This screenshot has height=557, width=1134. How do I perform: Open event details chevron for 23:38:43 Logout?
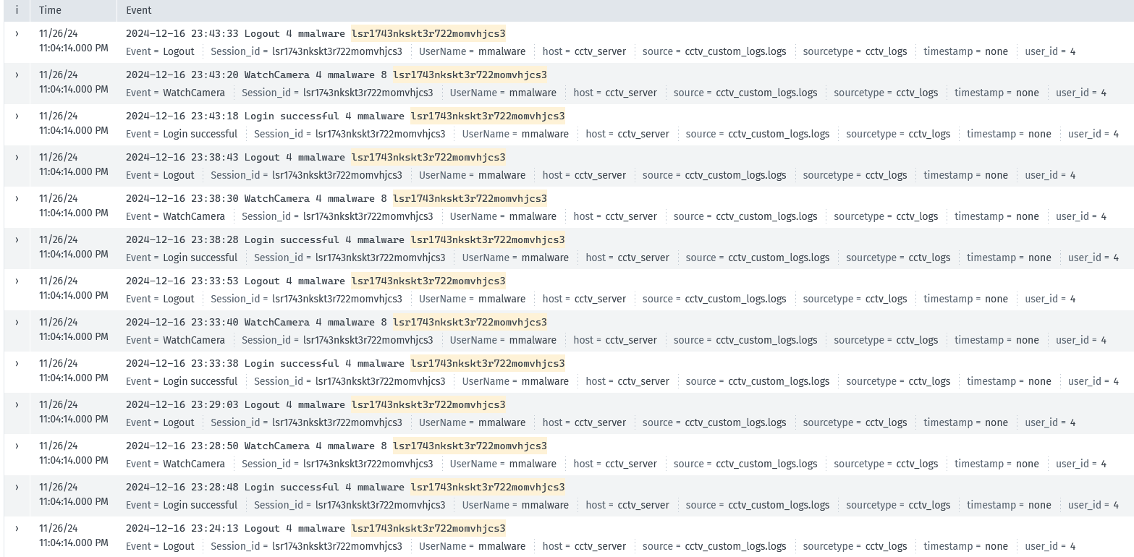[17, 157]
